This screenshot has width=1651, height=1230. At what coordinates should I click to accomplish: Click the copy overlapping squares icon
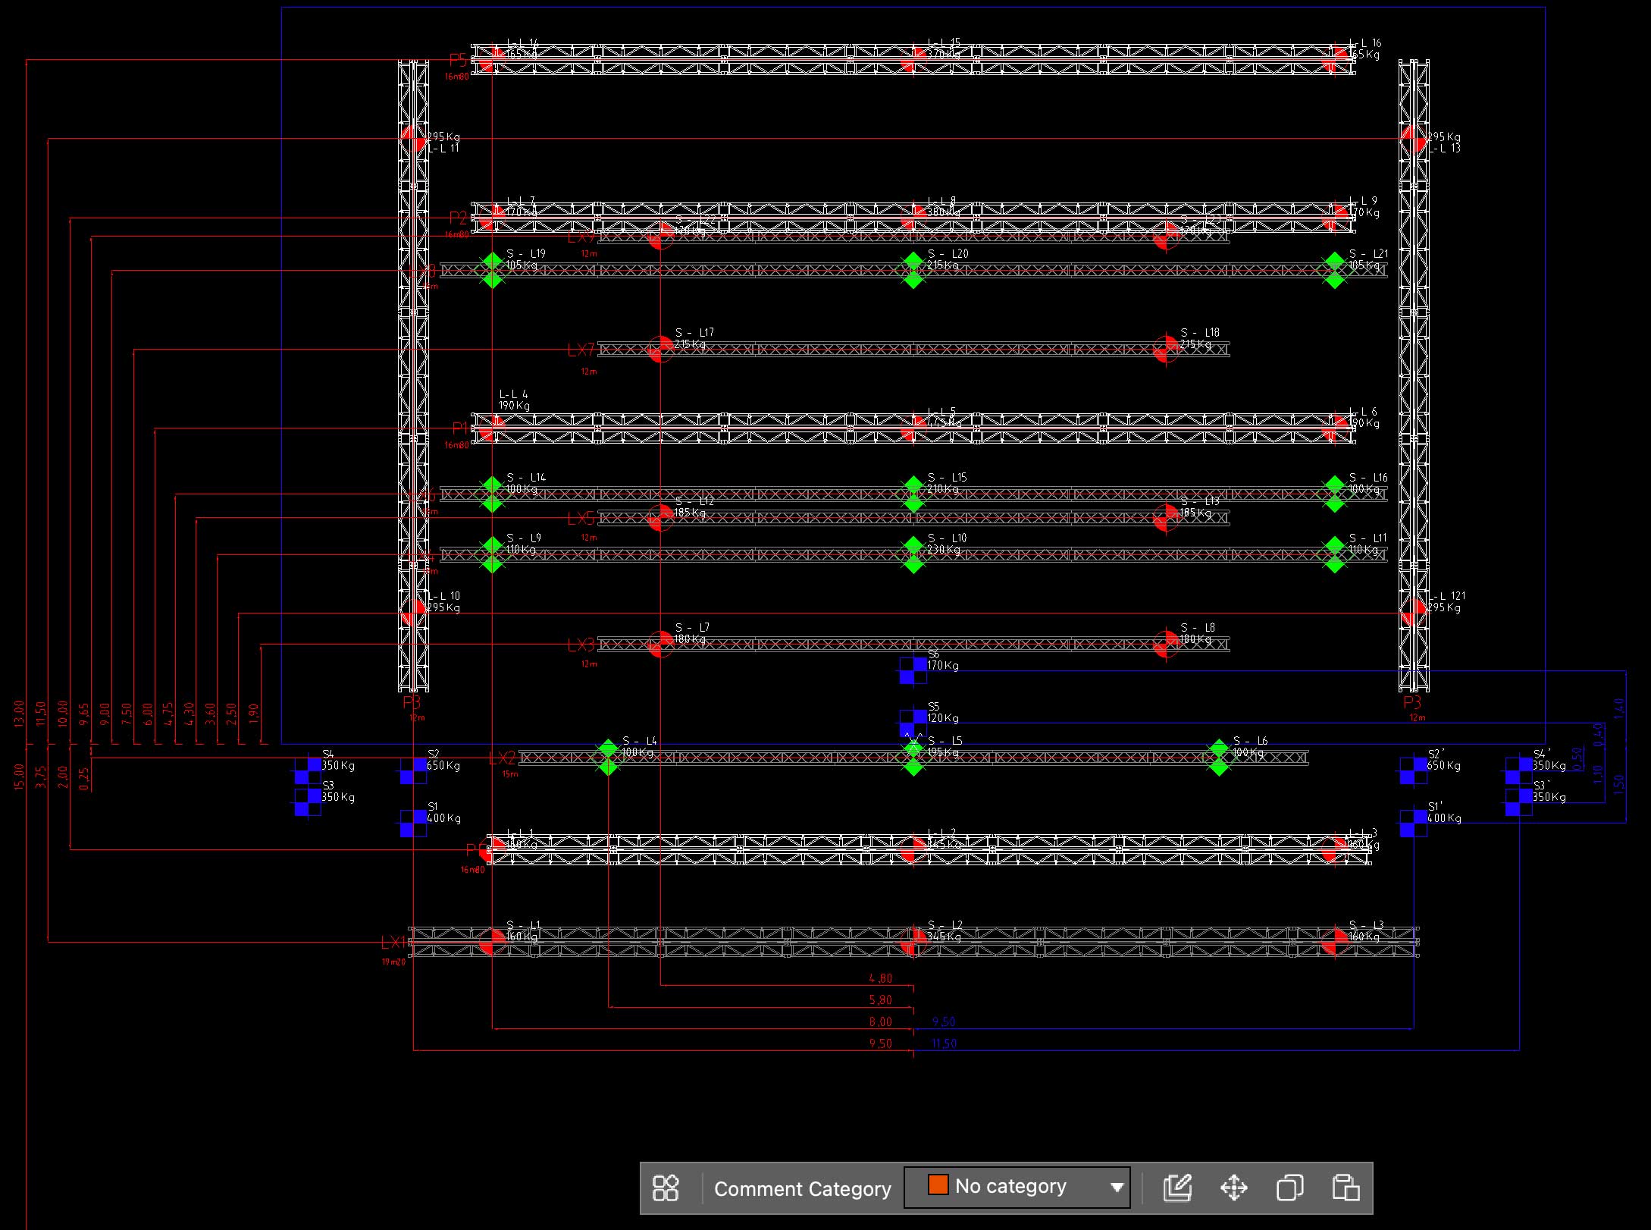(x=1289, y=1188)
